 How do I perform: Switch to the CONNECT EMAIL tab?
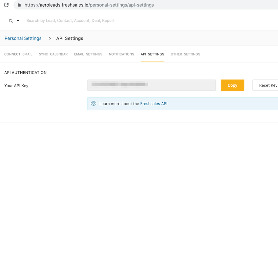click(18, 54)
